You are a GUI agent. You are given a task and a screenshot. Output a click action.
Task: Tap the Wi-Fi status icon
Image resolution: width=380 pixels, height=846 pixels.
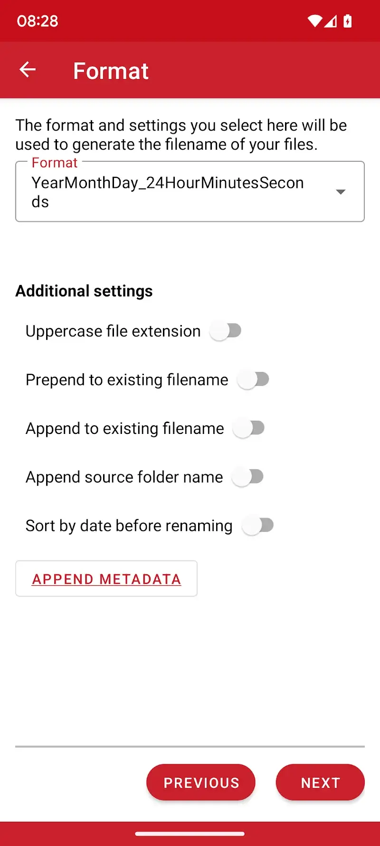(x=314, y=21)
